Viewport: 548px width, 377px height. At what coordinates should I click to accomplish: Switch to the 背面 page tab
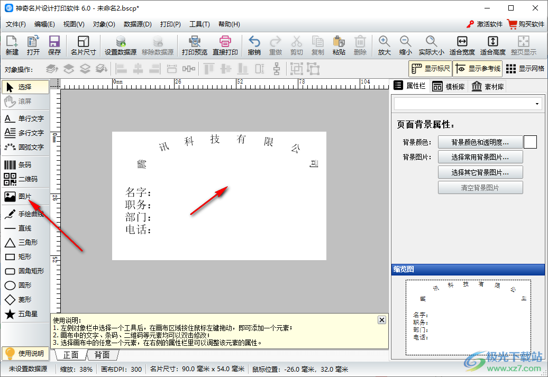(x=102, y=355)
